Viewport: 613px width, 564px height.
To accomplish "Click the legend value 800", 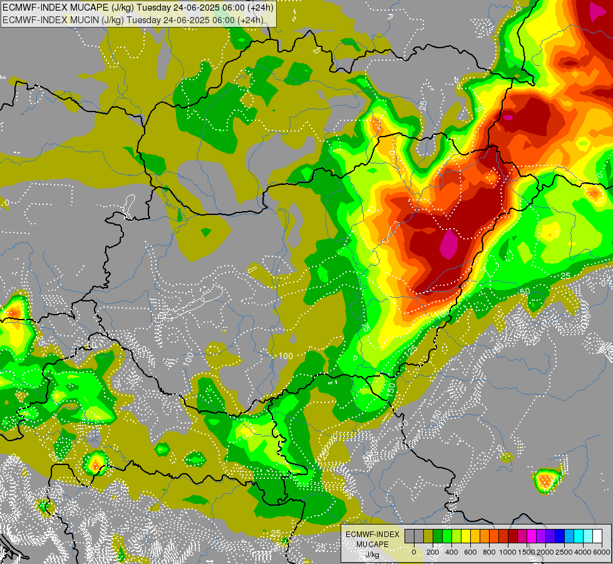I will [489, 552].
